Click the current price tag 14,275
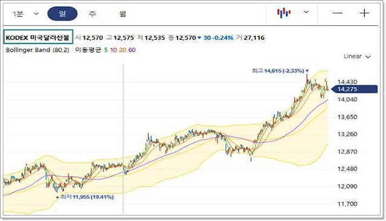Screen dimensions: 386x221 click(x=355, y=89)
